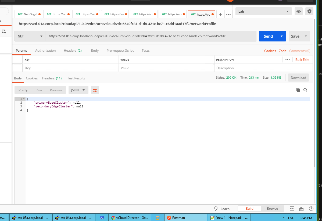This screenshot has width=322, height=221.
Task: Open manage environments gear icon
Action: click(x=309, y=12)
